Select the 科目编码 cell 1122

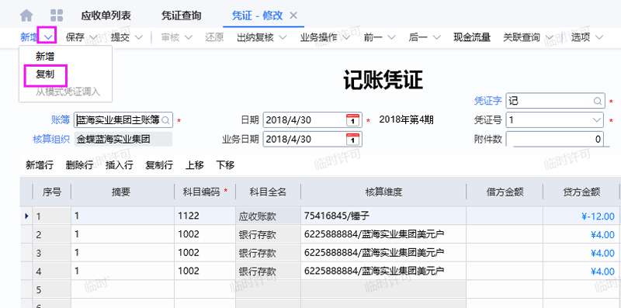[205, 216]
